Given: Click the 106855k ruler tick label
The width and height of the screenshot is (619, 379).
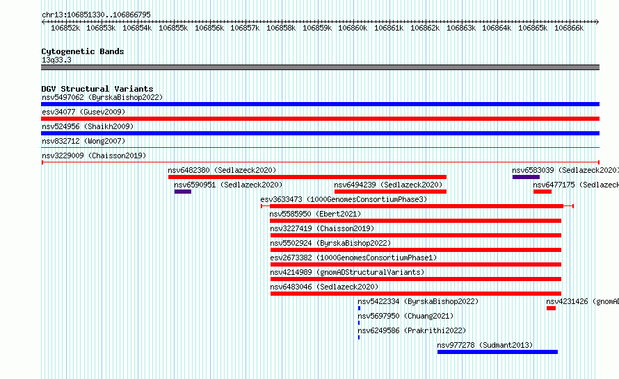Looking at the screenshot, I should click(x=173, y=28).
